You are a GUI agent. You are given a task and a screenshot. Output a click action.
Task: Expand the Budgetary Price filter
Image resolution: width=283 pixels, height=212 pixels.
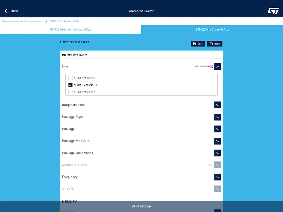pyautogui.click(x=218, y=105)
